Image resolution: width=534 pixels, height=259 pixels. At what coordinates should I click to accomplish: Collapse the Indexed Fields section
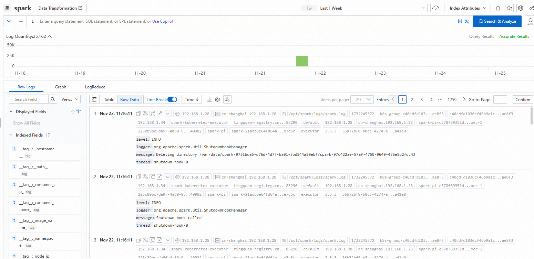click(x=11, y=135)
